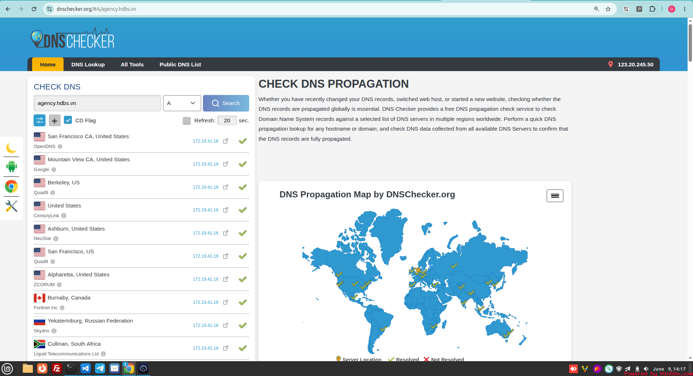Bookmark this page with the star icon

608,9
